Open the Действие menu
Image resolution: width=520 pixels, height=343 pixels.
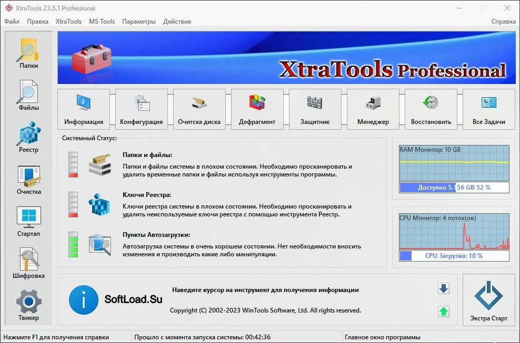(177, 22)
